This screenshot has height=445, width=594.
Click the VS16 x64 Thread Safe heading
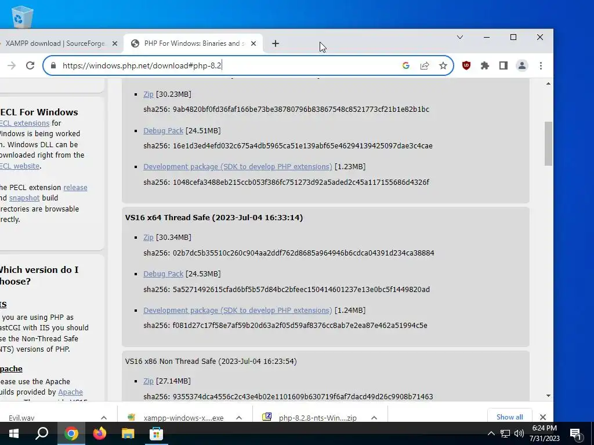tap(214, 218)
